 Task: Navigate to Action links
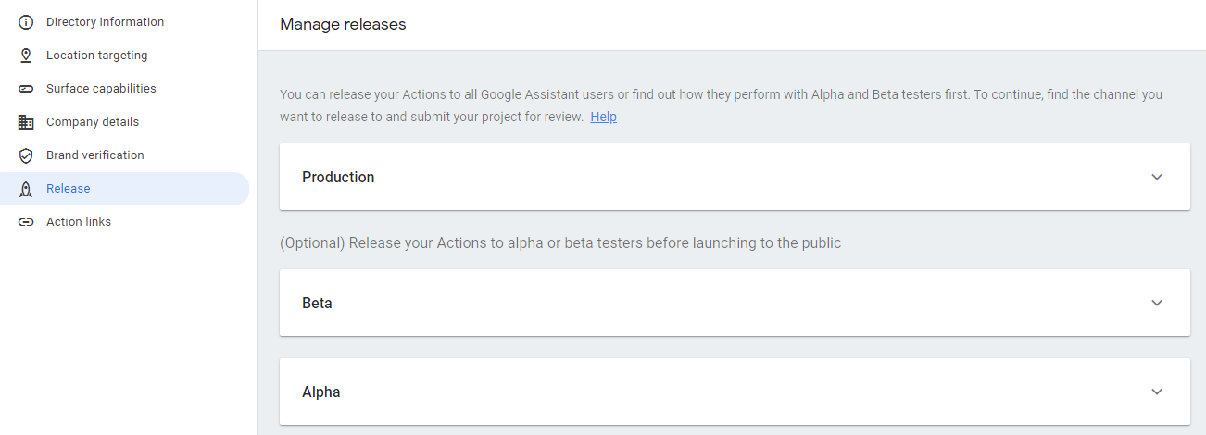coord(79,222)
